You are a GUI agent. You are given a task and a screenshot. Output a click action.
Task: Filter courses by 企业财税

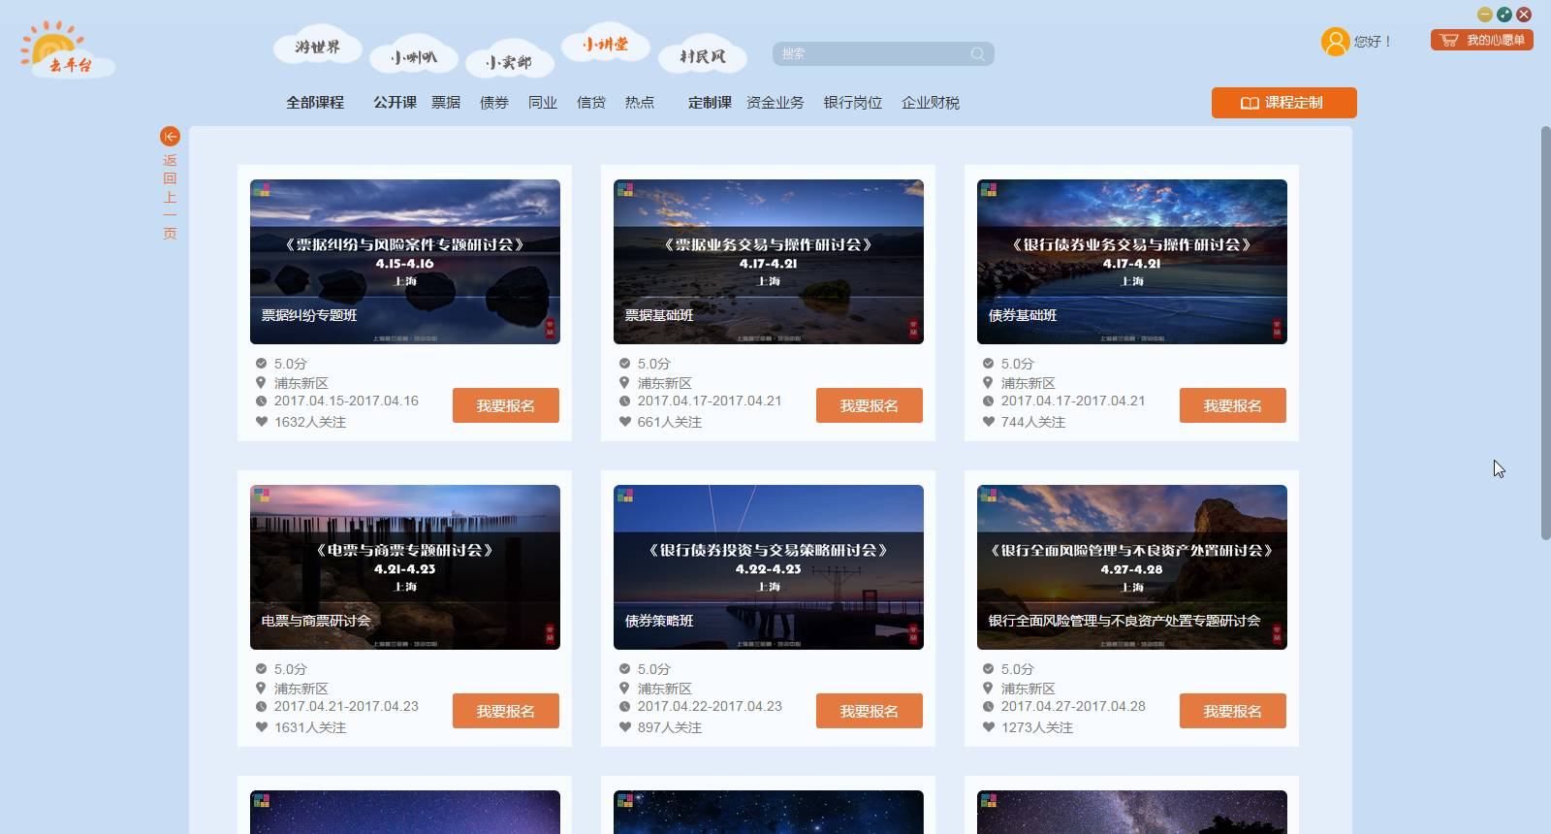(x=931, y=103)
